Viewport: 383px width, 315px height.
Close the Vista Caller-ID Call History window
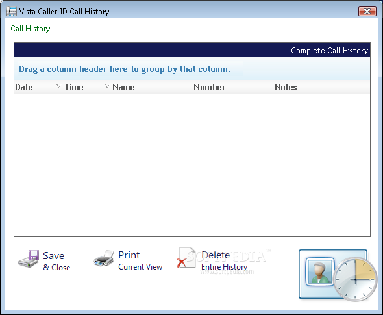pyautogui.click(x=367, y=11)
